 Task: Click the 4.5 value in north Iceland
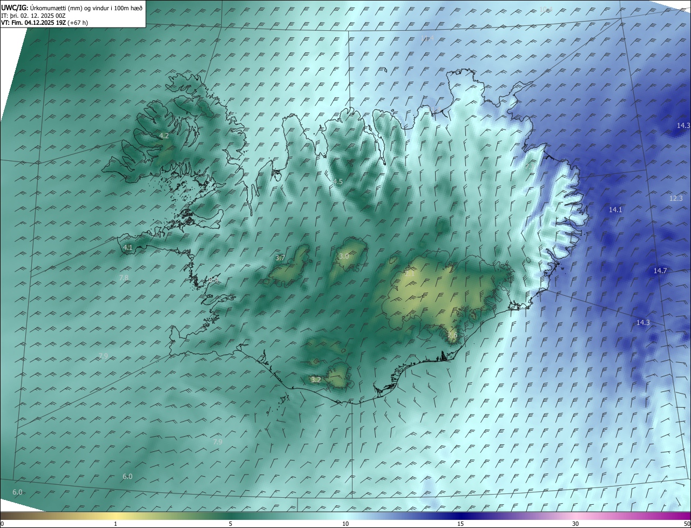(x=338, y=182)
